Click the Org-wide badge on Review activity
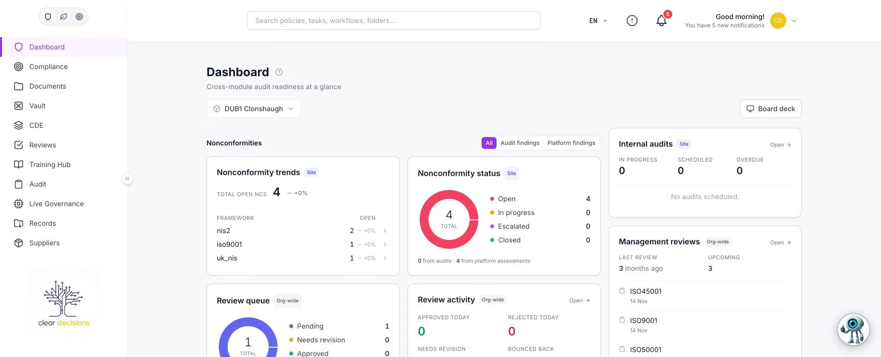Screen dimensions: 881x357 click(493, 300)
